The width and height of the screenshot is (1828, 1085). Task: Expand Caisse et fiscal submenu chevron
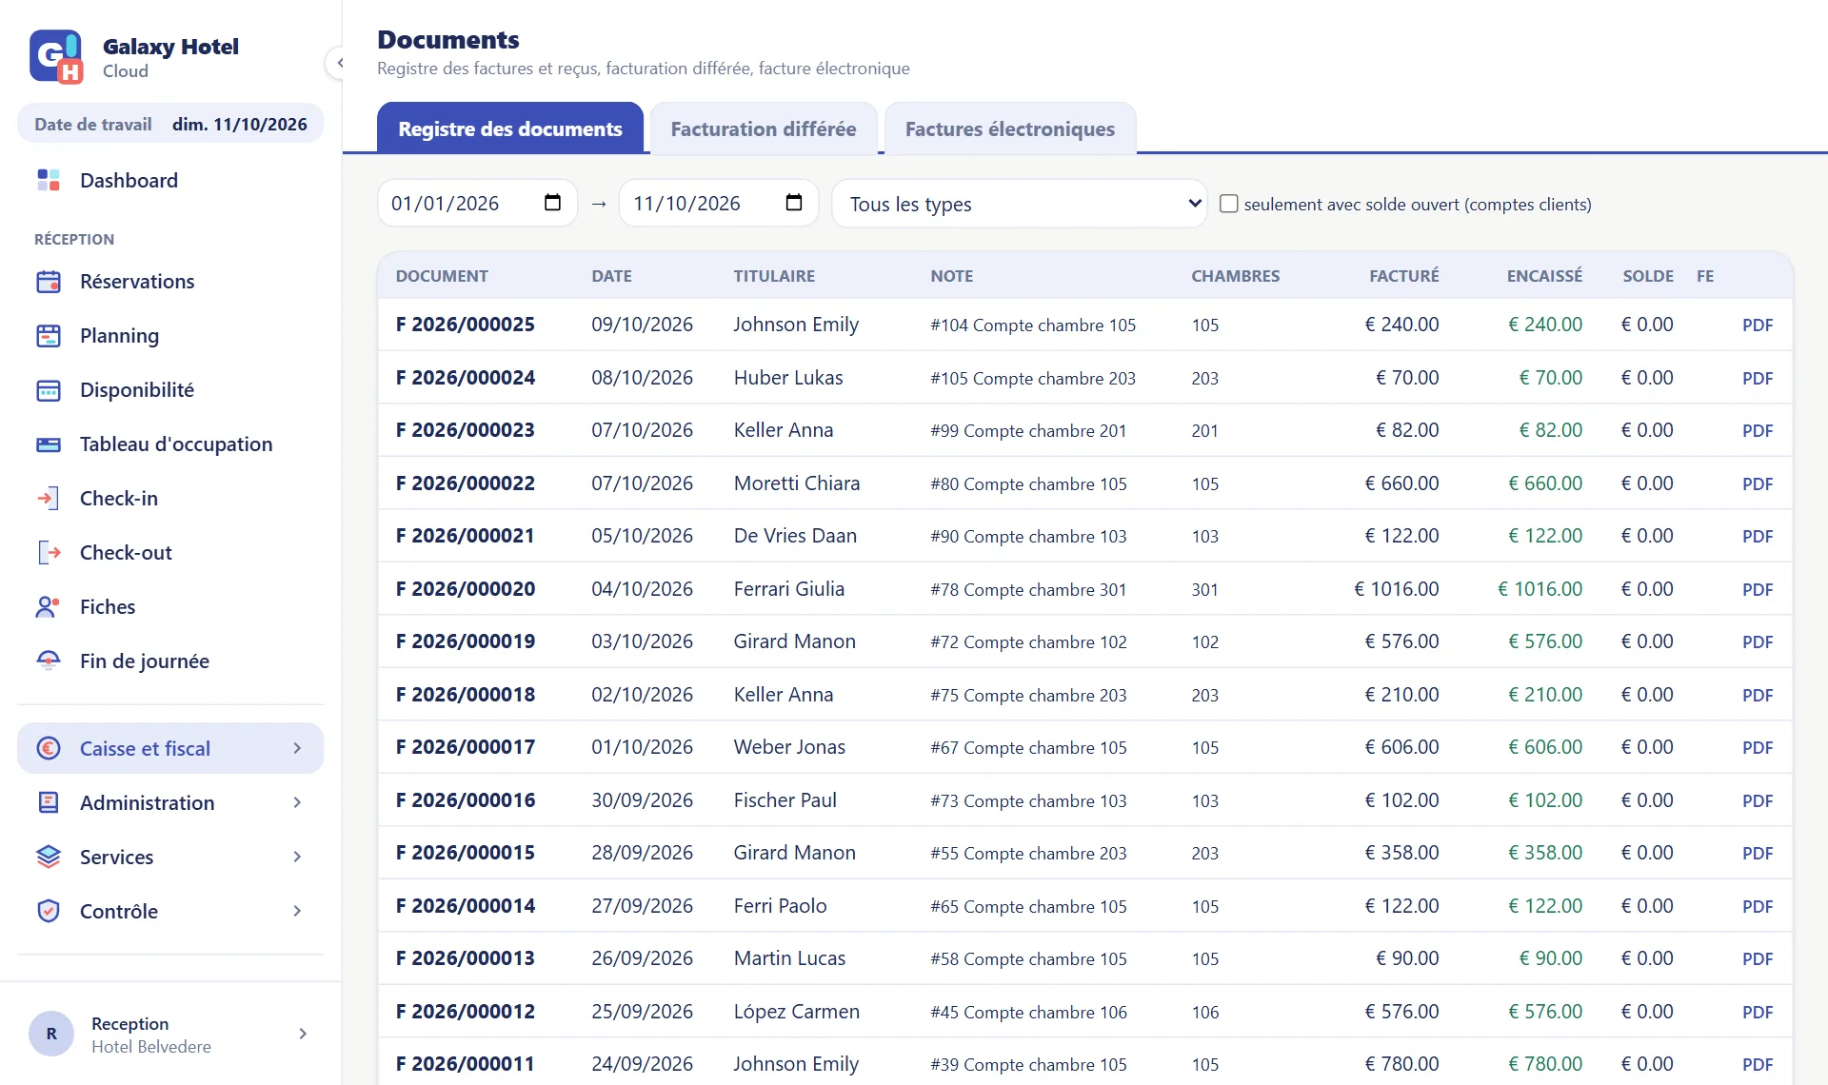click(297, 748)
